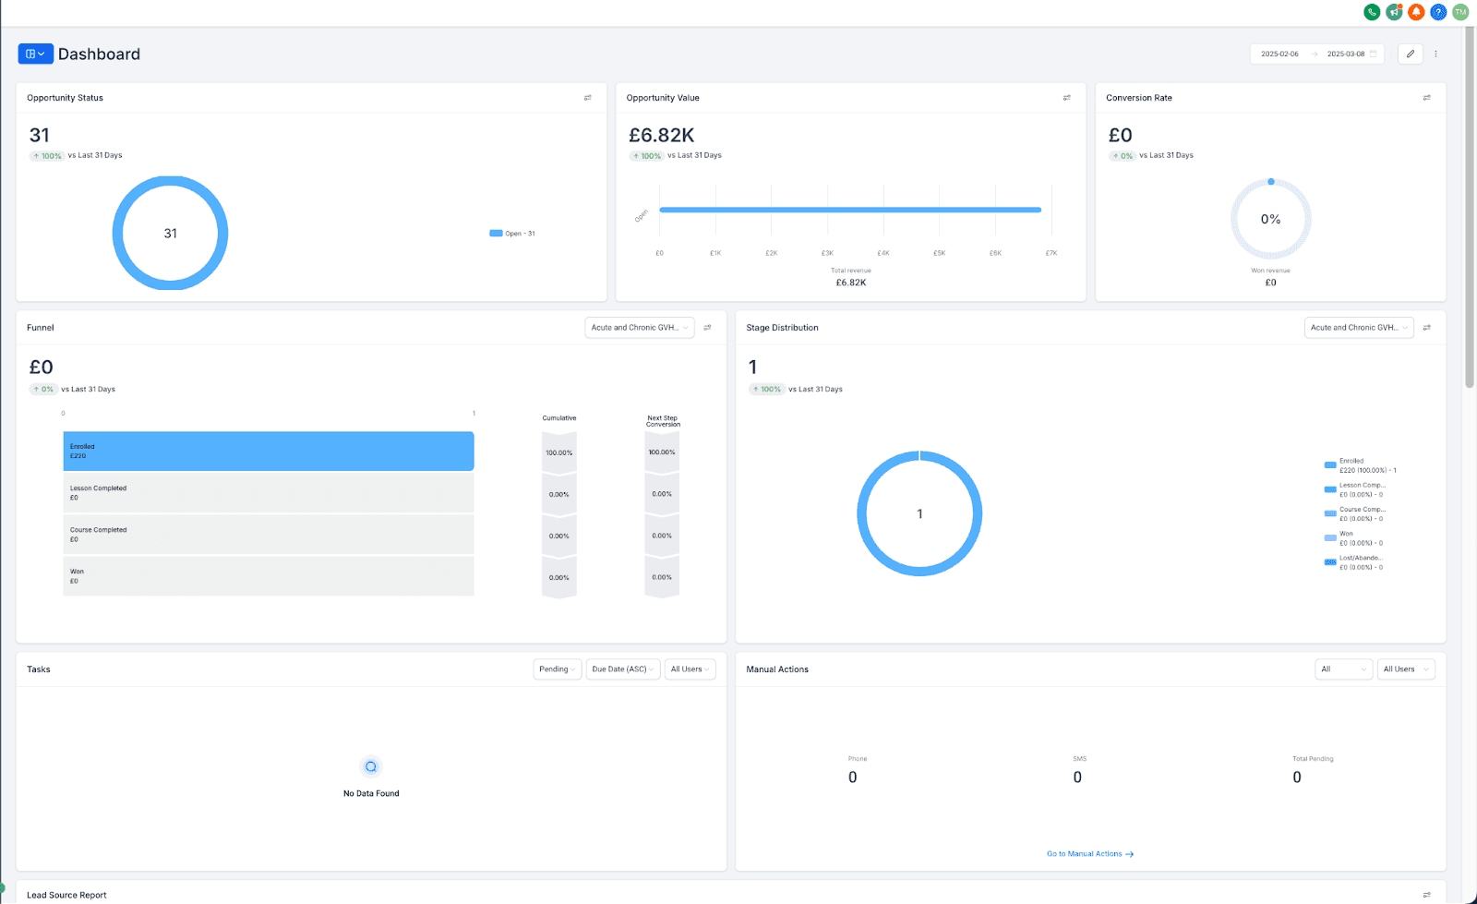
Task: Click the Opportunity Value Open bar
Action: [x=850, y=210]
